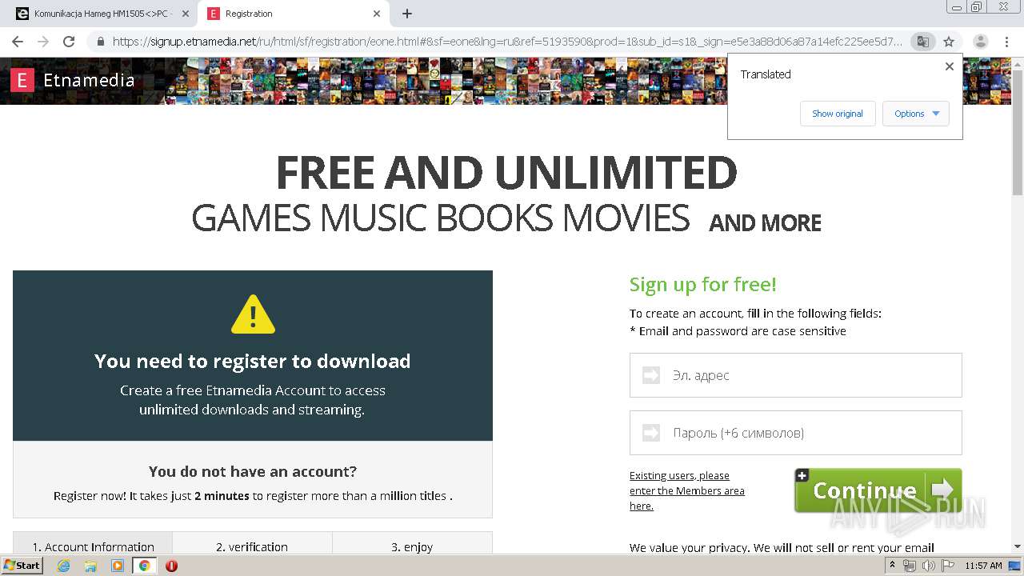Click 'You do not have an account?' heading
Screen dimensions: 1024x576
pyautogui.click(x=253, y=471)
